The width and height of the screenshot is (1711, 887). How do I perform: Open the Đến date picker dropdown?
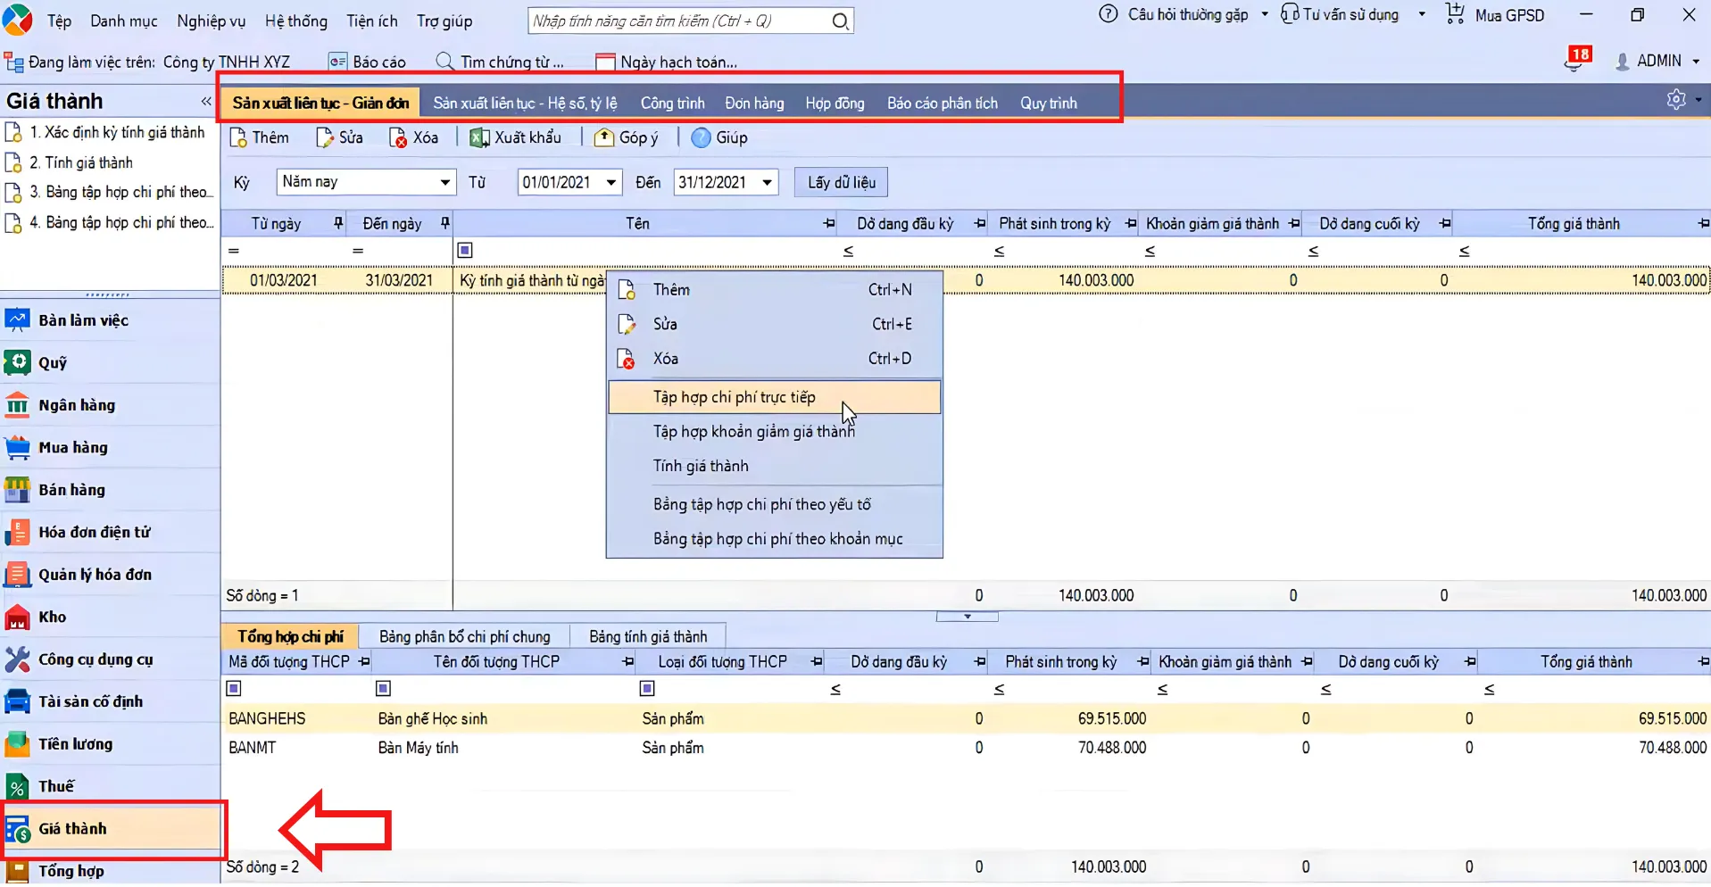tap(767, 182)
